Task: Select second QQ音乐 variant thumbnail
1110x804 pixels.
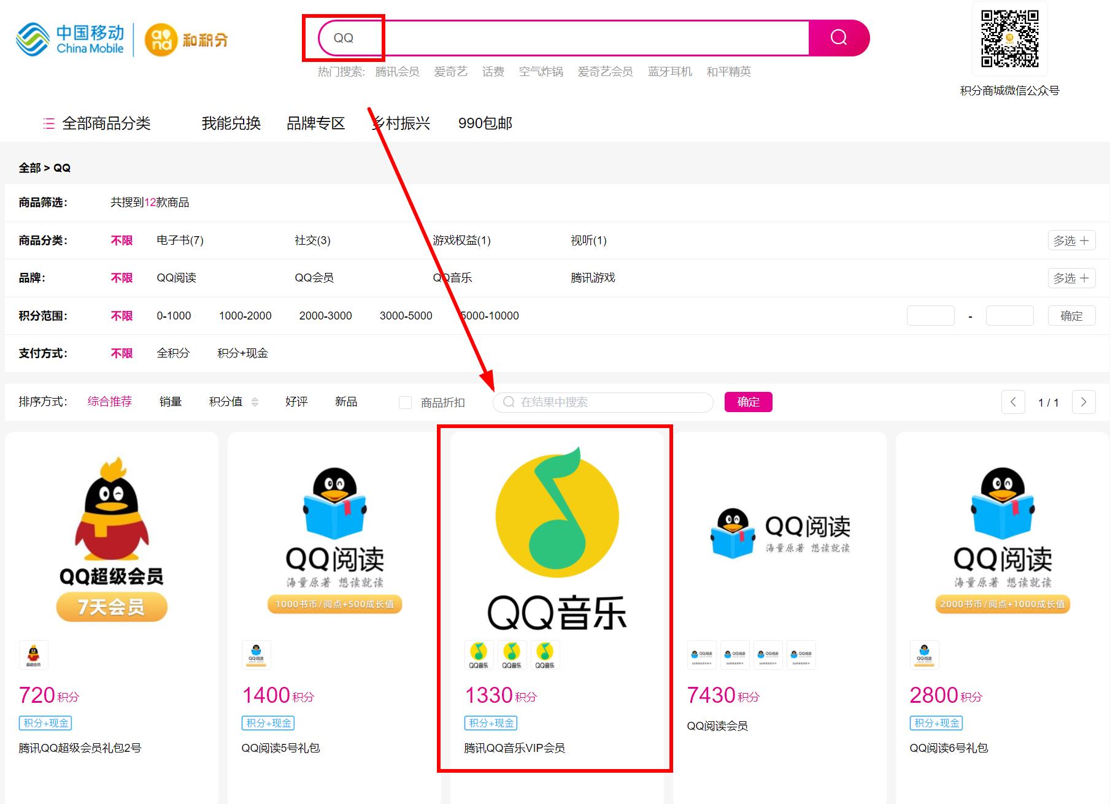Action: [x=512, y=655]
